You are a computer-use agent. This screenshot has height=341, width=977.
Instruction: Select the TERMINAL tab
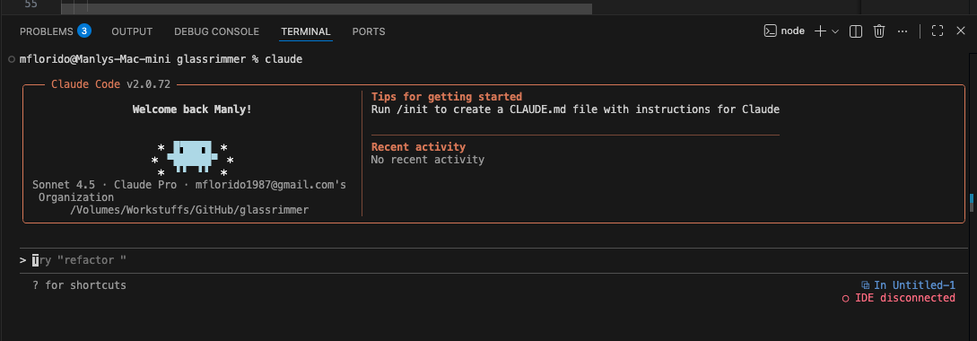(305, 31)
